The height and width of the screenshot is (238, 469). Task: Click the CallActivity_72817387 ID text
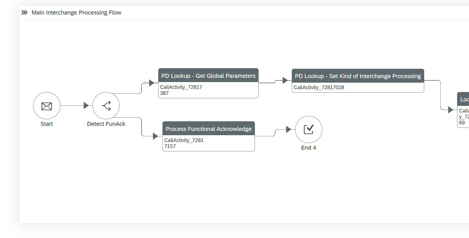181,90
